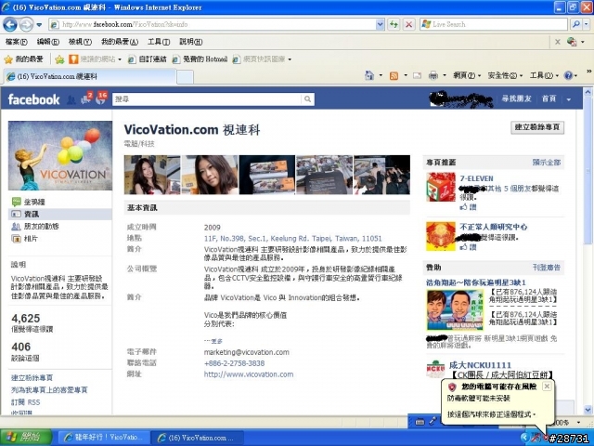Image resolution: width=594 pixels, height=446 pixels.
Task: Open Facebook account dropdown arrow
Action: click(569, 99)
